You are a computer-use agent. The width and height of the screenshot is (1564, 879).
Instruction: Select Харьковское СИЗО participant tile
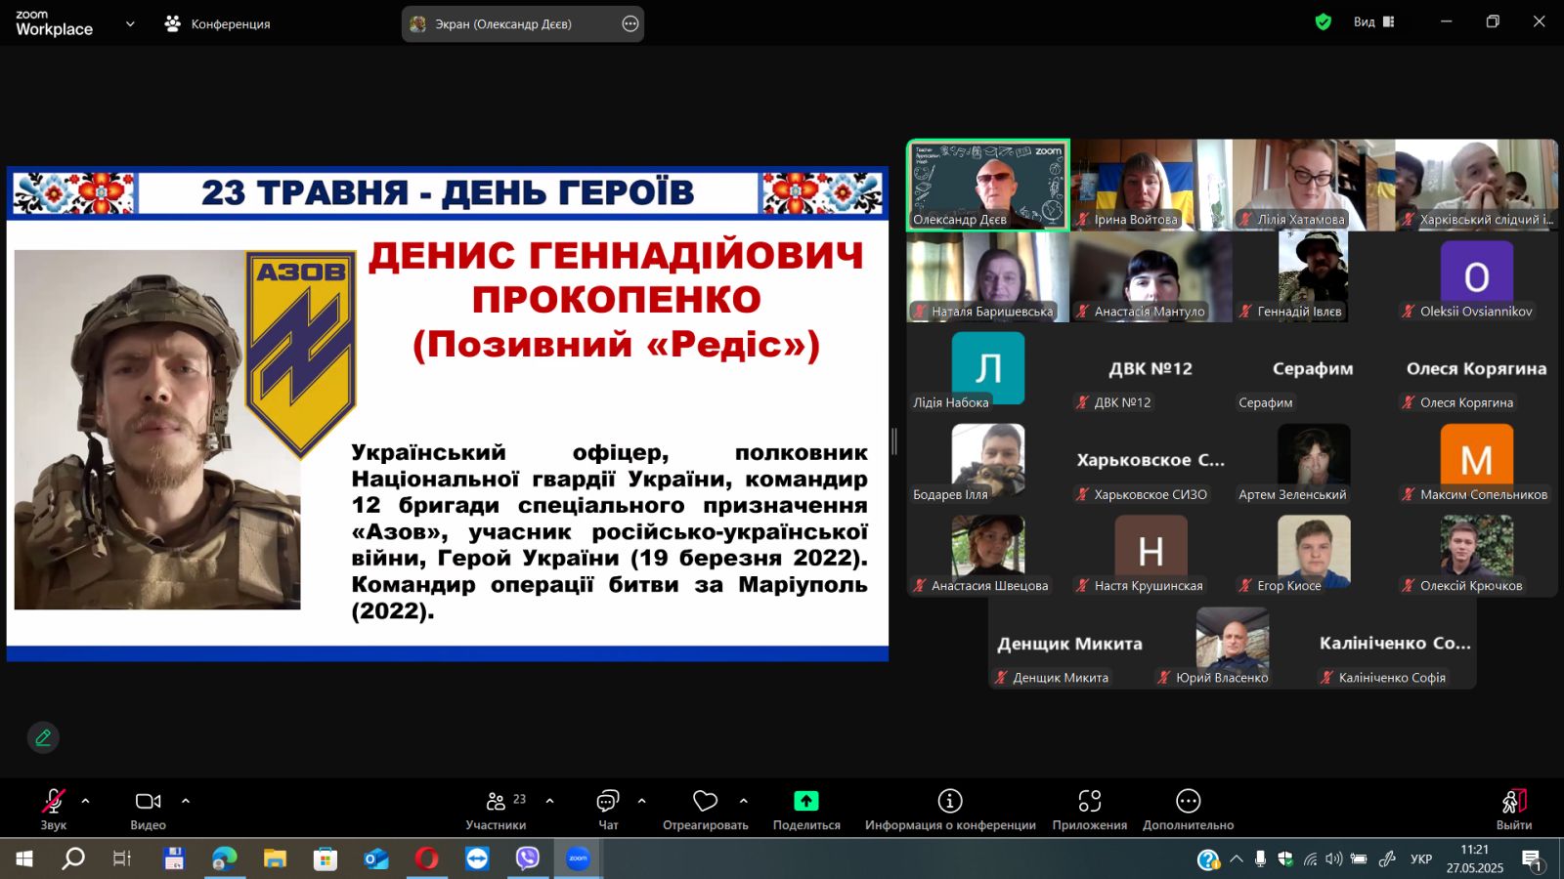(x=1151, y=461)
